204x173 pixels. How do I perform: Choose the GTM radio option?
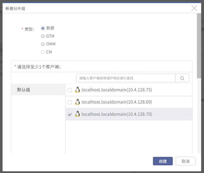pos(43,36)
